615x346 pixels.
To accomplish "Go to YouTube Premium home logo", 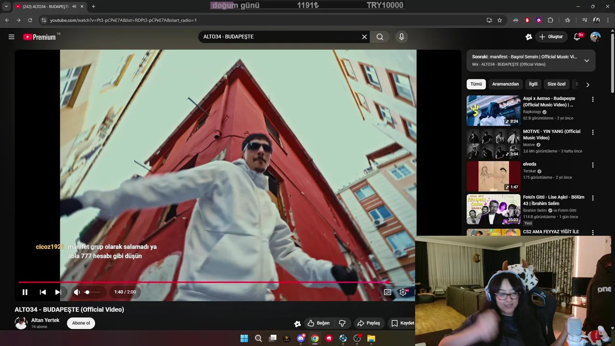I will [x=39, y=37].
